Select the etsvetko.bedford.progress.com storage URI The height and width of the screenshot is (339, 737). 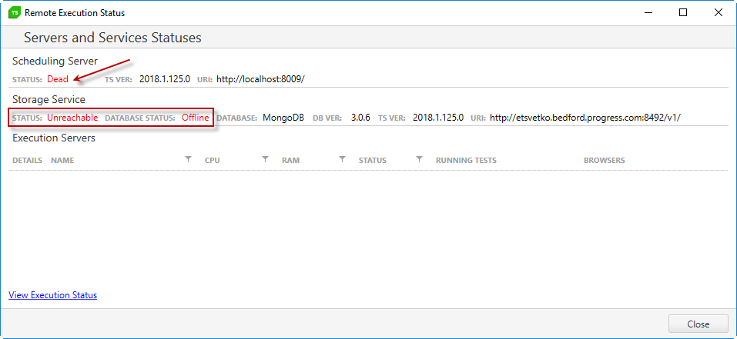[585, 118]
